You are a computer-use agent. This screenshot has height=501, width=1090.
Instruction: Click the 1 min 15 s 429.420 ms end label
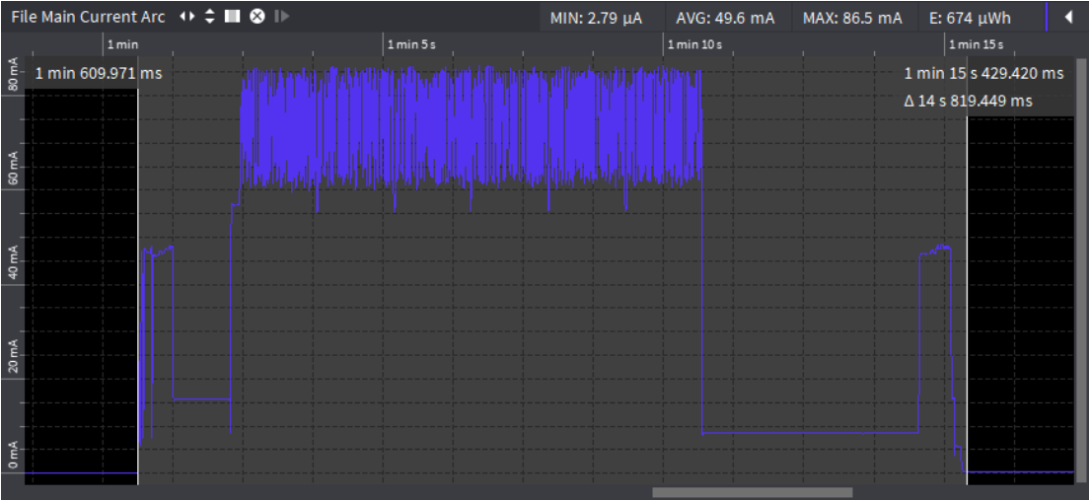coord(983,73)
